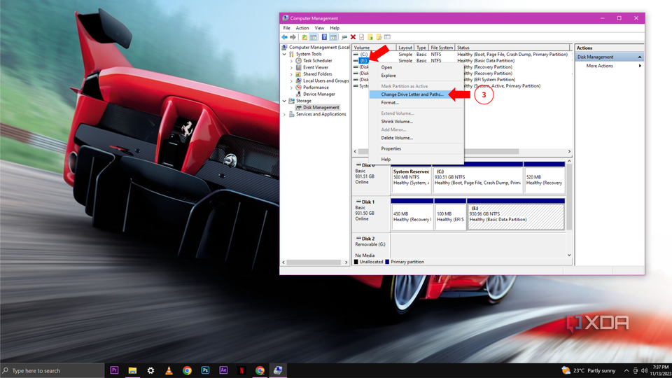672x378 pixels.
Task: Choose Change Drive Letter and Paths...
Action: click(x=416, y=94)
